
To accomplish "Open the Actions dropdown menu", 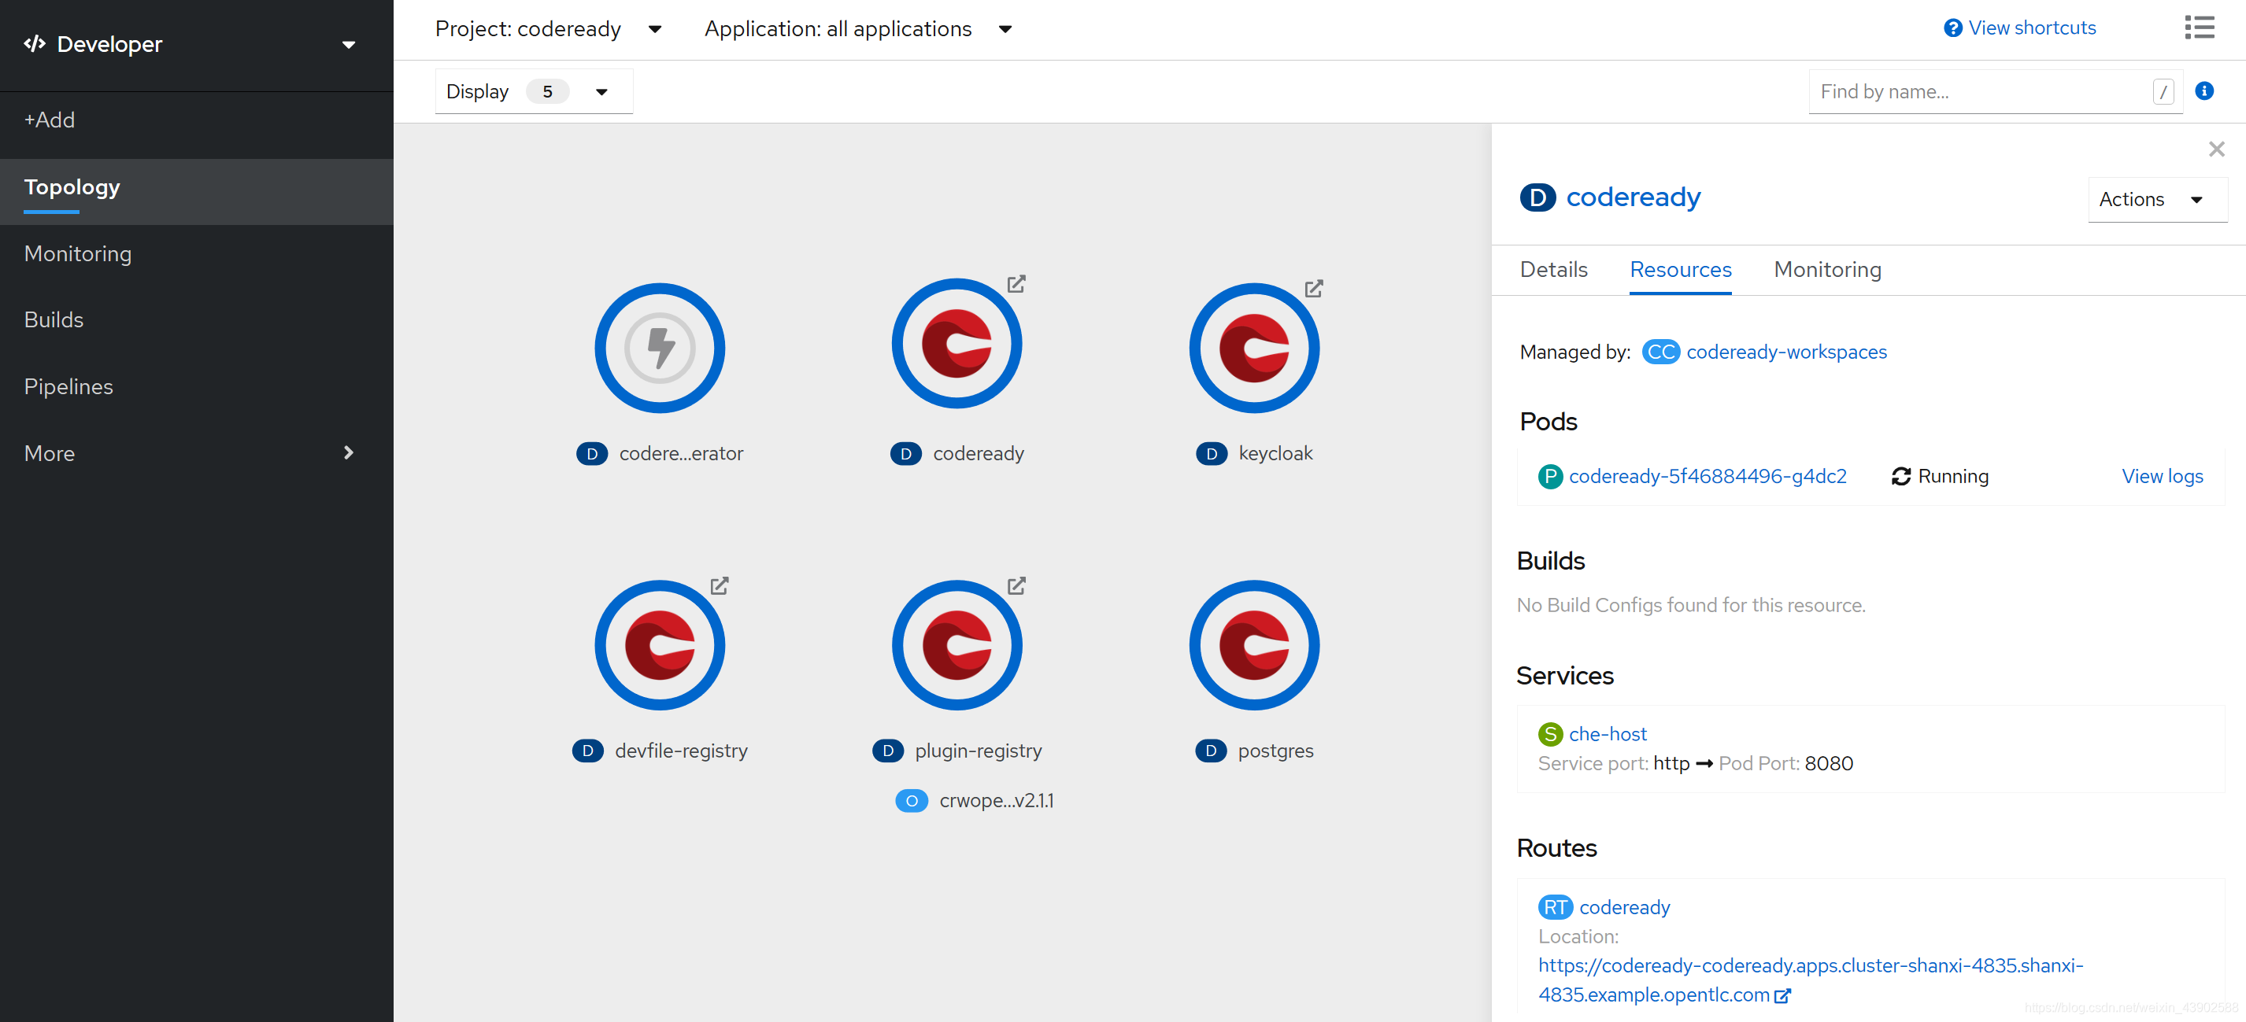I will [x=2157, y=200].
